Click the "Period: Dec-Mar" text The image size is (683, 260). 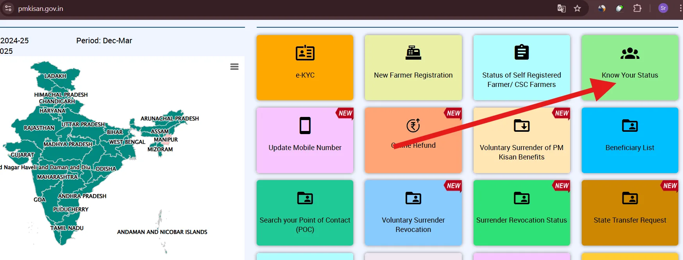tap(104, 41)
